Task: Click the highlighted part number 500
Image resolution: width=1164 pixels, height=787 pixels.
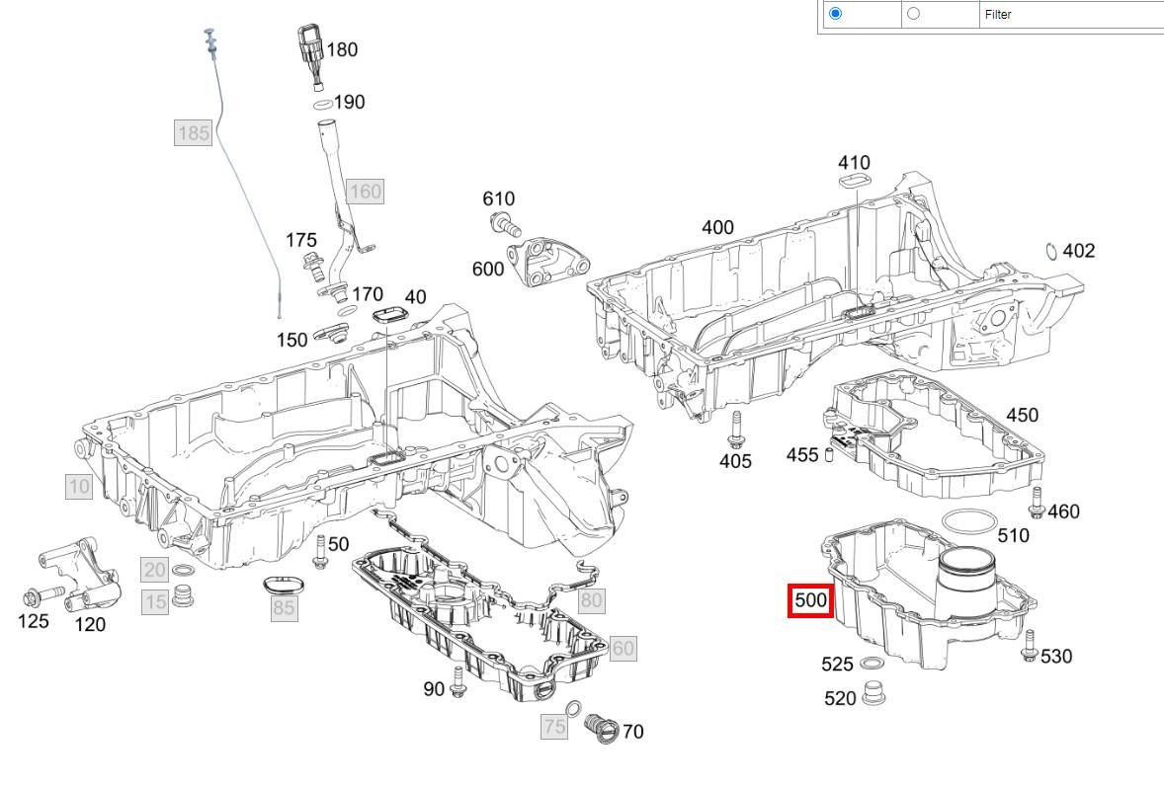Action: [x=810, y=600]
